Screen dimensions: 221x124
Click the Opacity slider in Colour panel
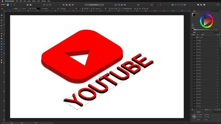pyautogui.click(x=204, y=30)
